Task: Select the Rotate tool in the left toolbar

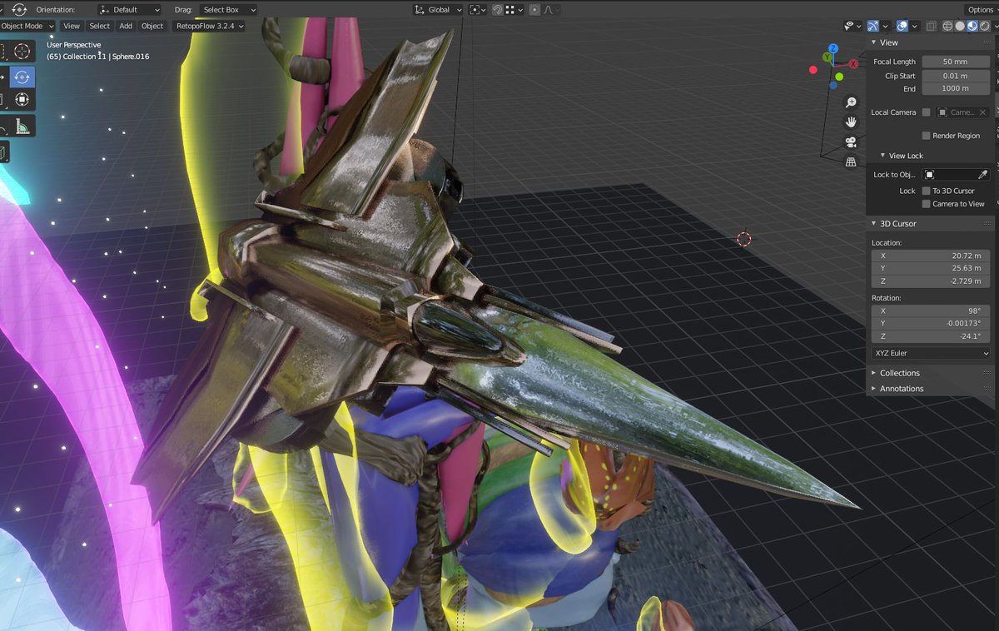Action: pyautogui.click(x=22, y=77)
